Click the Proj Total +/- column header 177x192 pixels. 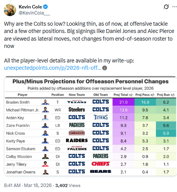[x=123, y=95]
